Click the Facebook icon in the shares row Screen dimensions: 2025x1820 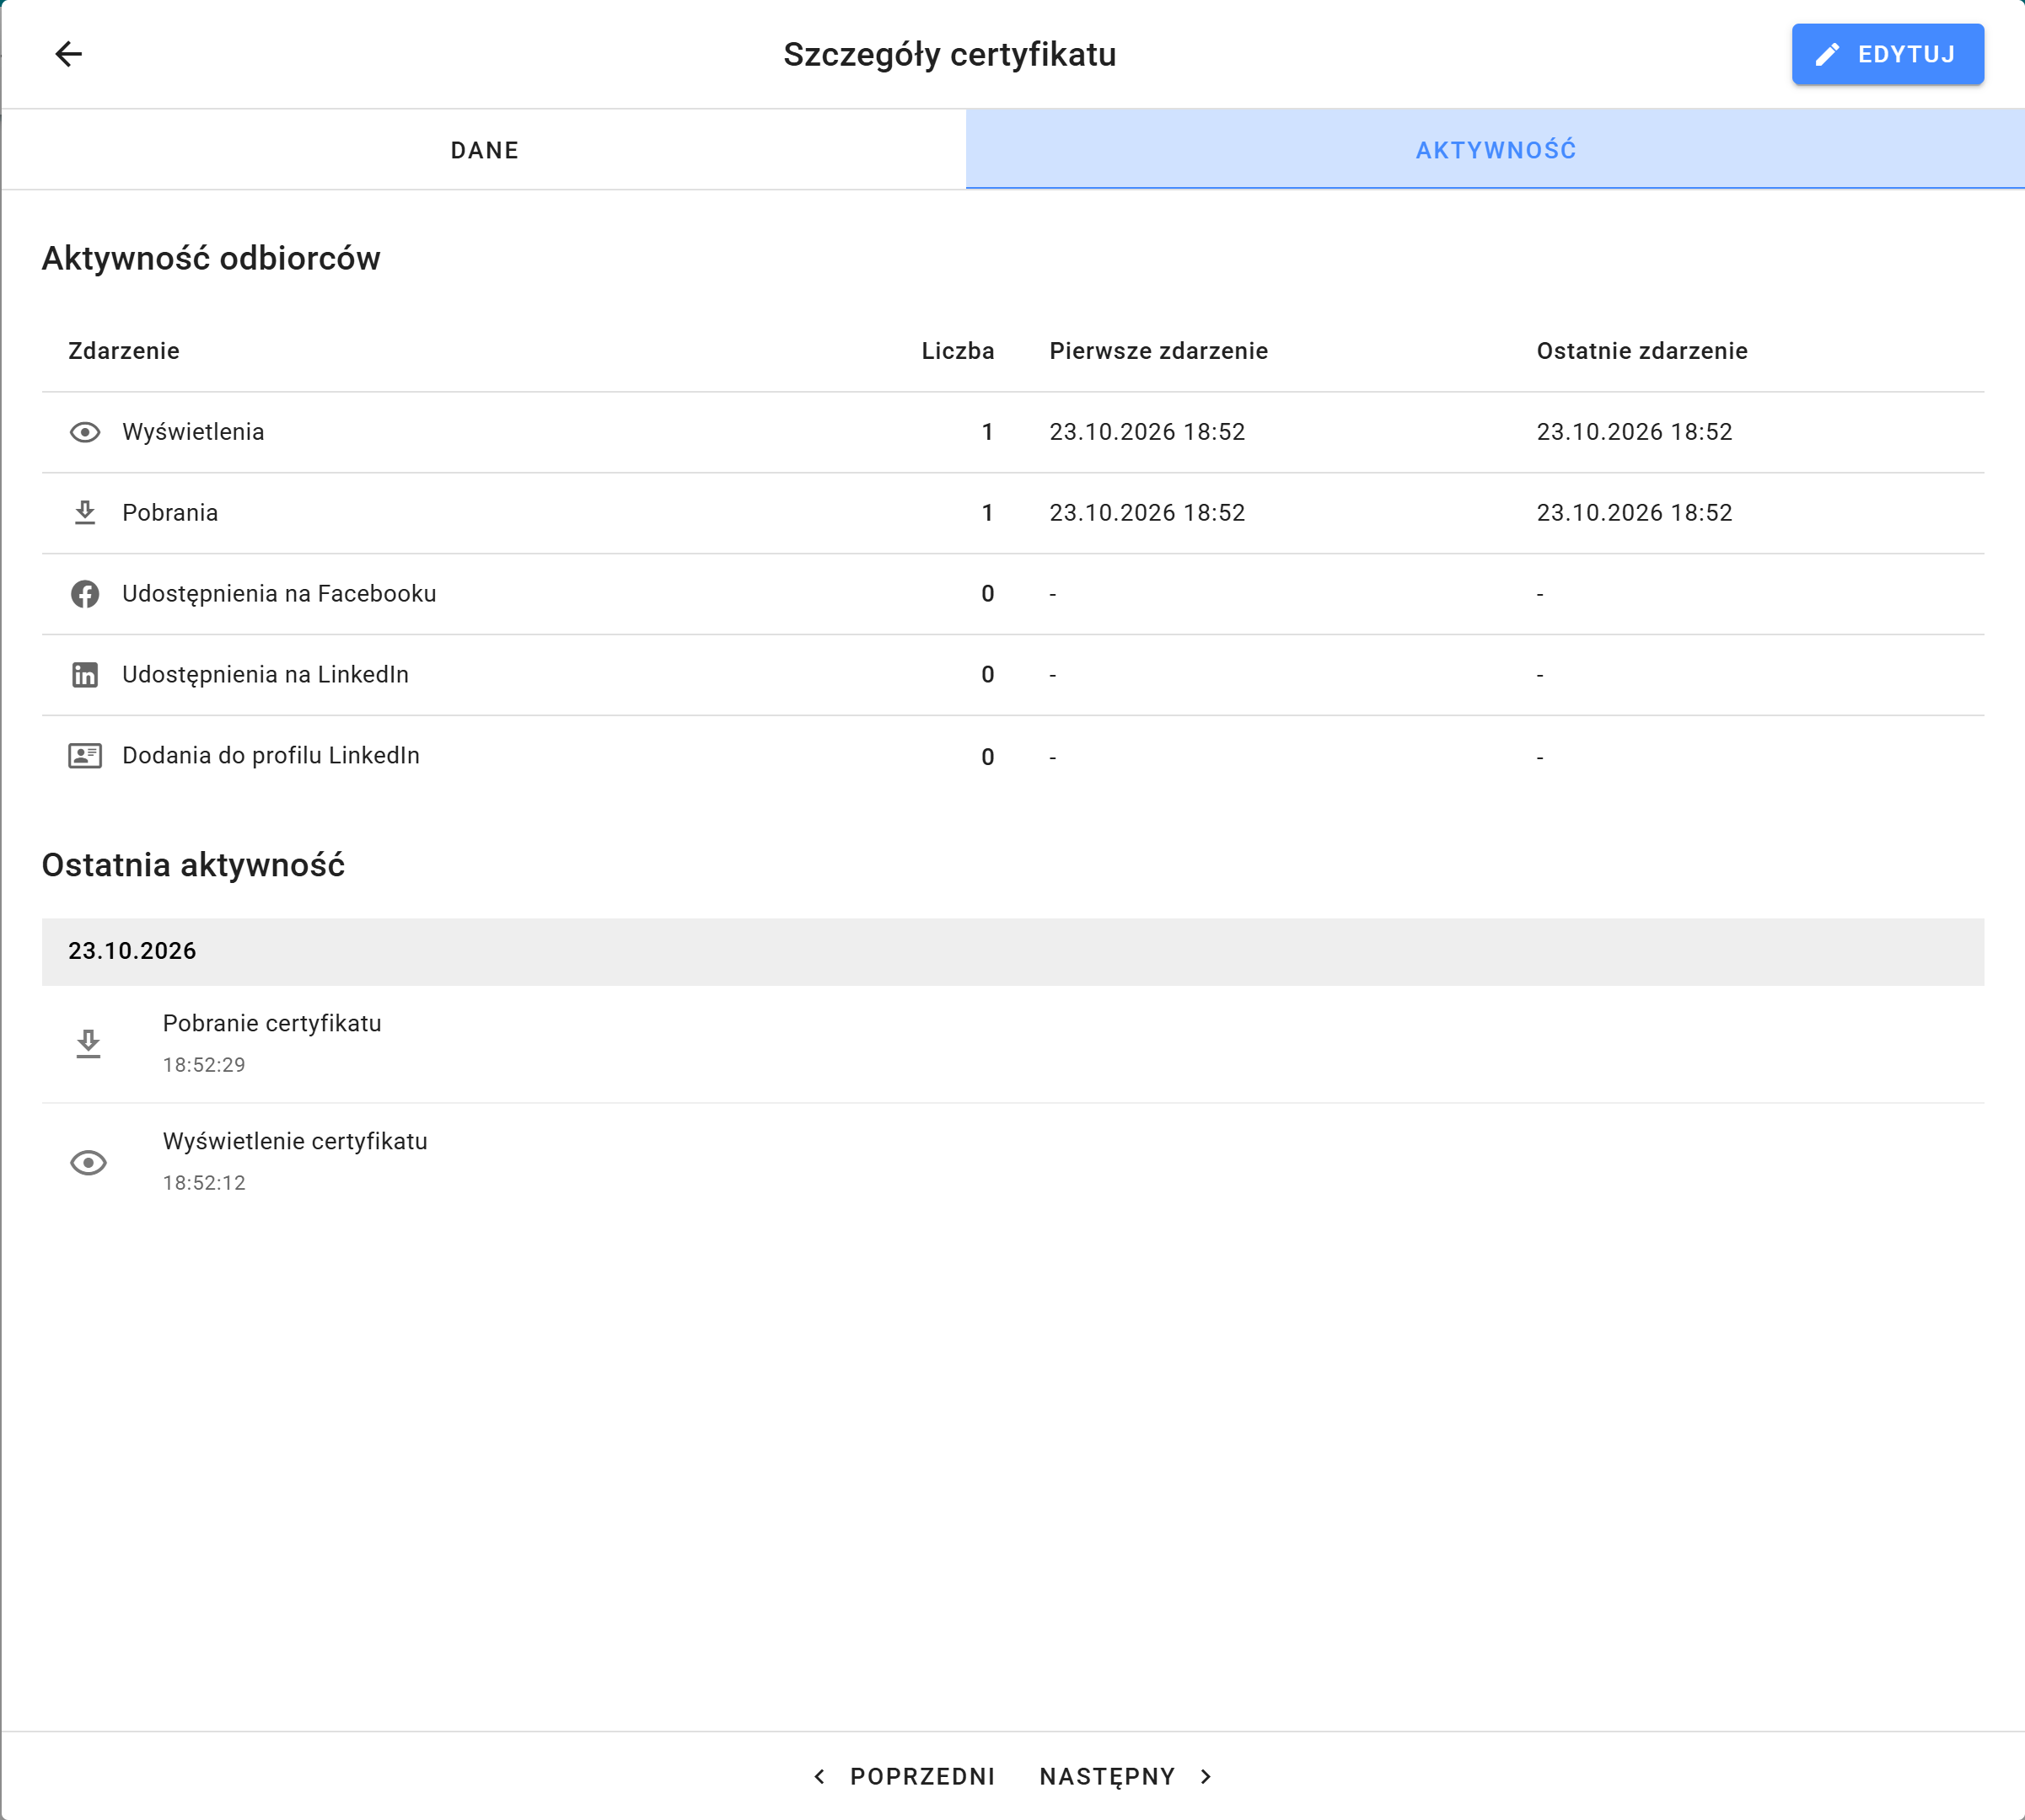pyautogui.click(x=85, y=594)
